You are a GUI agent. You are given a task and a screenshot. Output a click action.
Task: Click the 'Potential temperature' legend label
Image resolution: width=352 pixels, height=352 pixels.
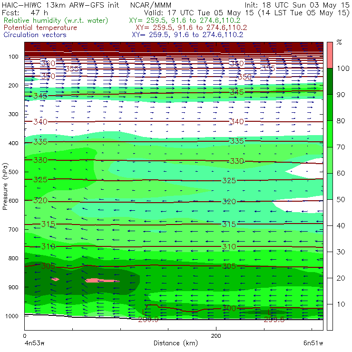pyautogui.click(x=40, y=28)
